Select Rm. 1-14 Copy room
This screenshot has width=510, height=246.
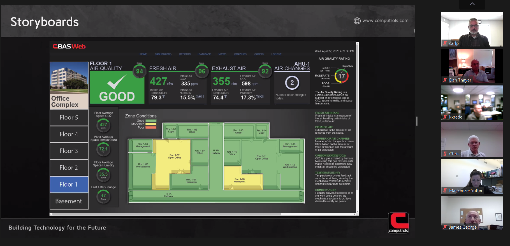tap(261, 132)
